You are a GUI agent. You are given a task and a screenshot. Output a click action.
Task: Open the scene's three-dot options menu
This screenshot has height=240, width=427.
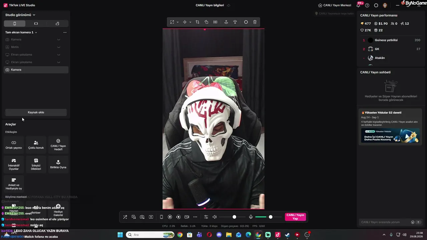coord(65,32)
